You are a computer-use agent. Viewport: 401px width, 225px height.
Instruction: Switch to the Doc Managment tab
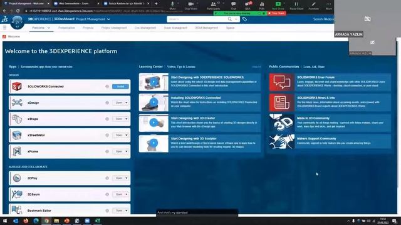coord(145,27)
